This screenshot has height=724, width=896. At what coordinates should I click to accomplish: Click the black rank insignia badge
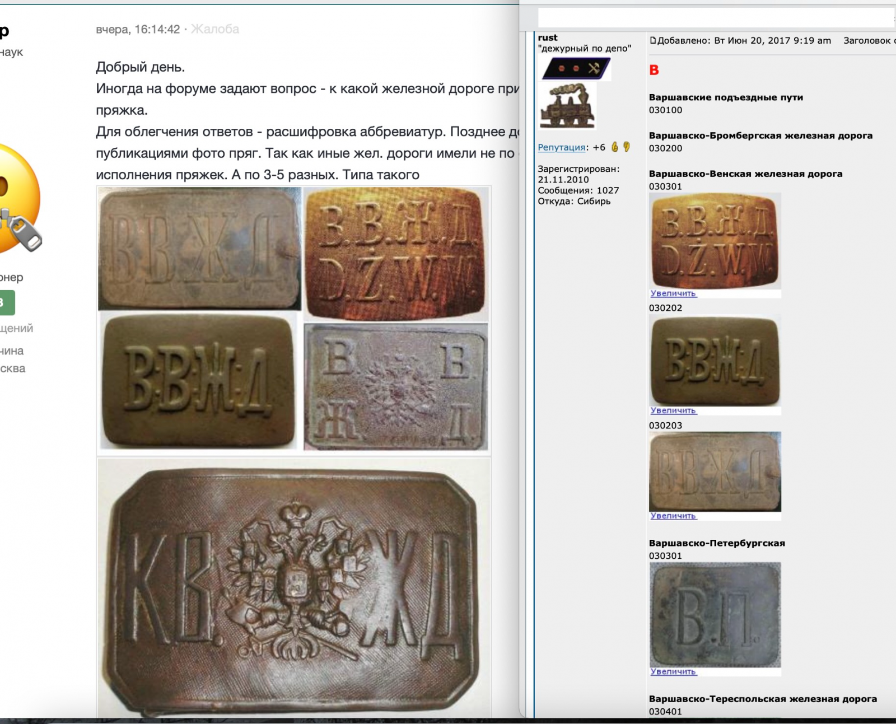pos(575,69)
